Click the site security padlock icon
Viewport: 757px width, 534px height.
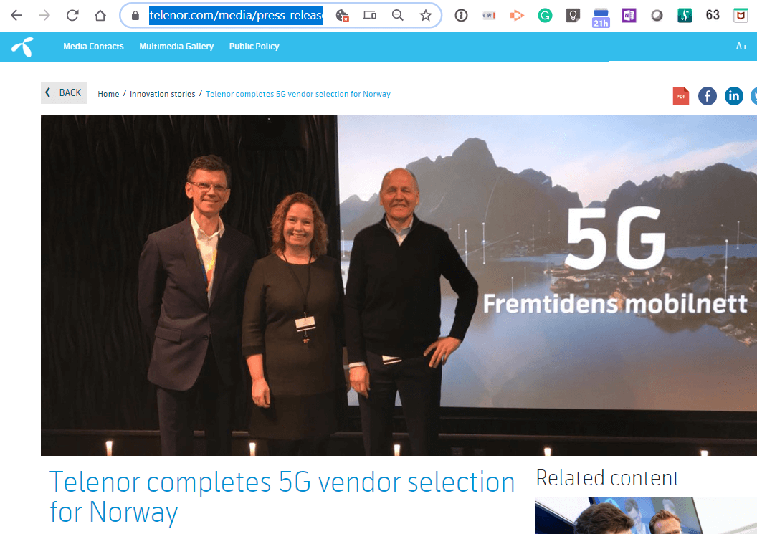click(134, 14)
